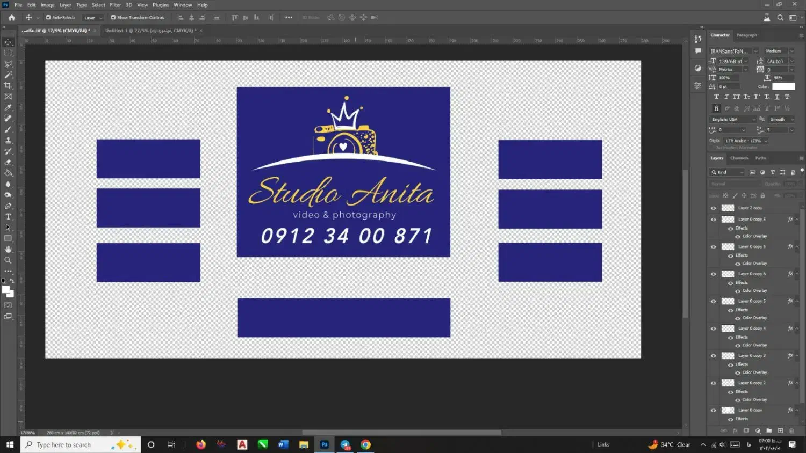Delete layer using trash icon
The width and height of the screenshot is (806, 453).
click(791, 430)
